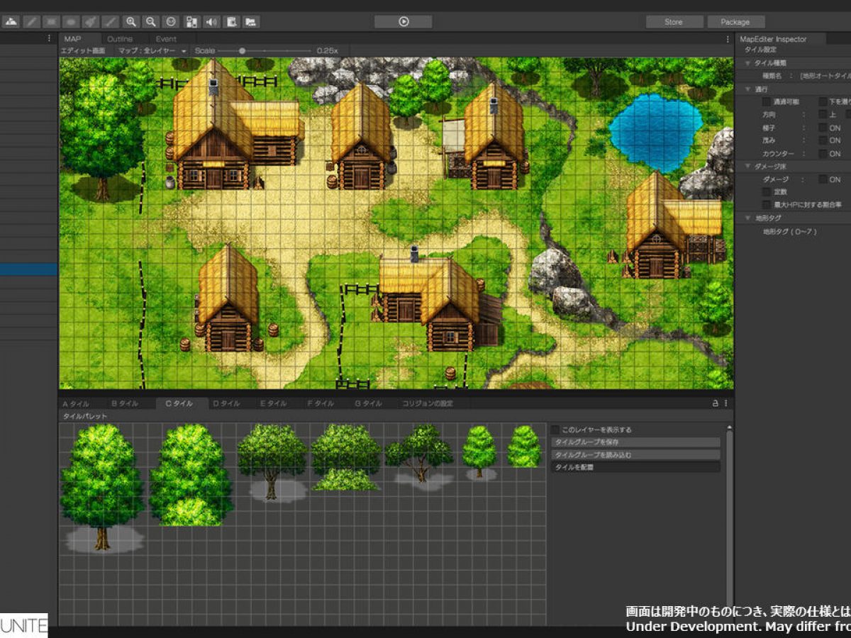
Task: Switch to the Event tab
Action: 166,39
